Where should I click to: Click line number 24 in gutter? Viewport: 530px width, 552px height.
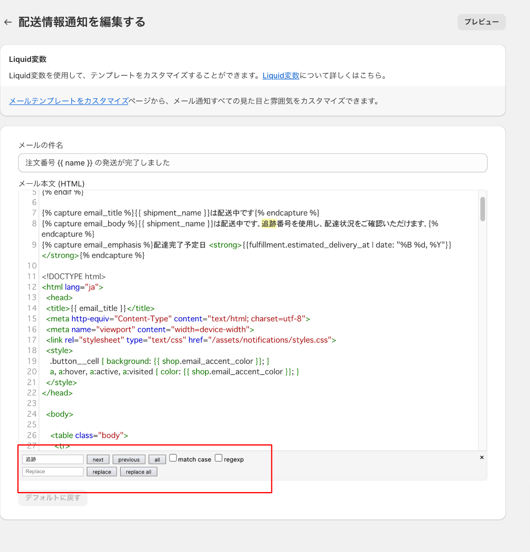[32, 414]
